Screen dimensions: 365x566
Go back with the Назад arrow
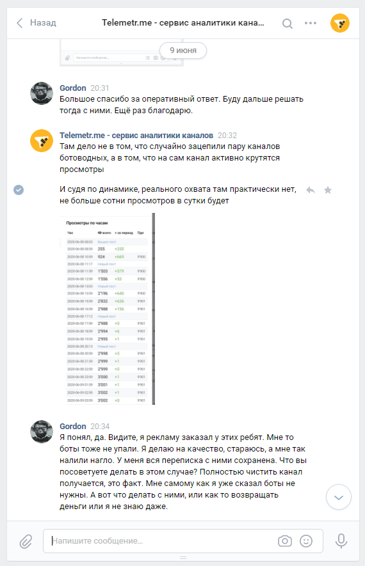pos(36,23)
